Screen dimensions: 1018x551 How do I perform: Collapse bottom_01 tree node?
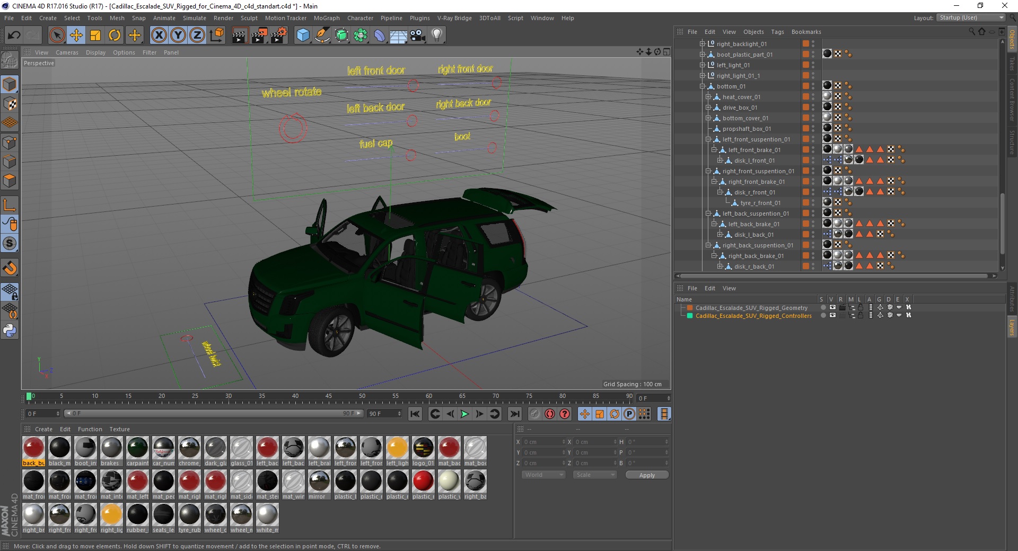coord(702,86)
